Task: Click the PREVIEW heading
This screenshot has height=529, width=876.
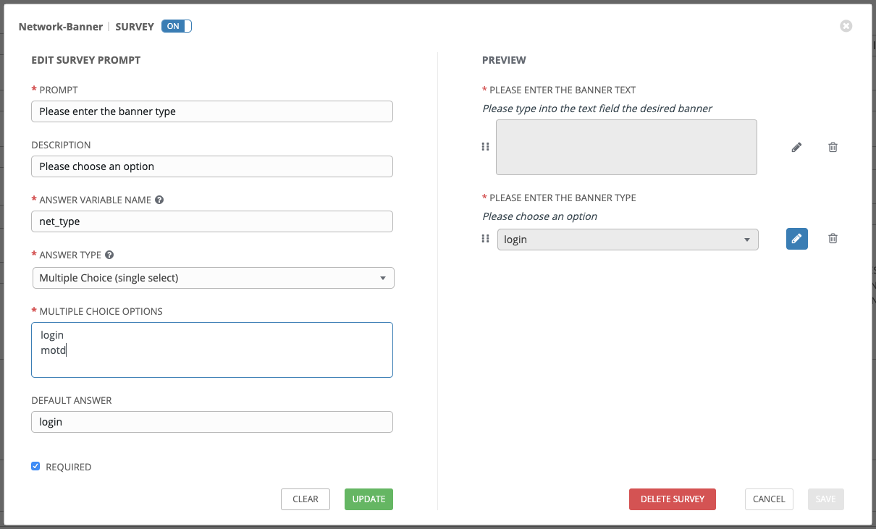Action: tap(504, 60)
